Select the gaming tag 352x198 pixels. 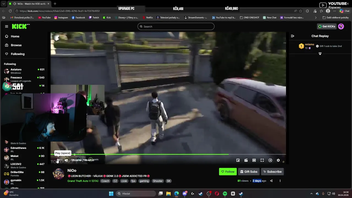pyautogui.click(x=144, y=181)
